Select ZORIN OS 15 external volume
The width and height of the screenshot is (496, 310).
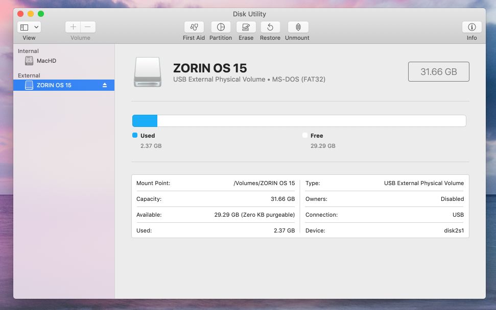point(54,85)
